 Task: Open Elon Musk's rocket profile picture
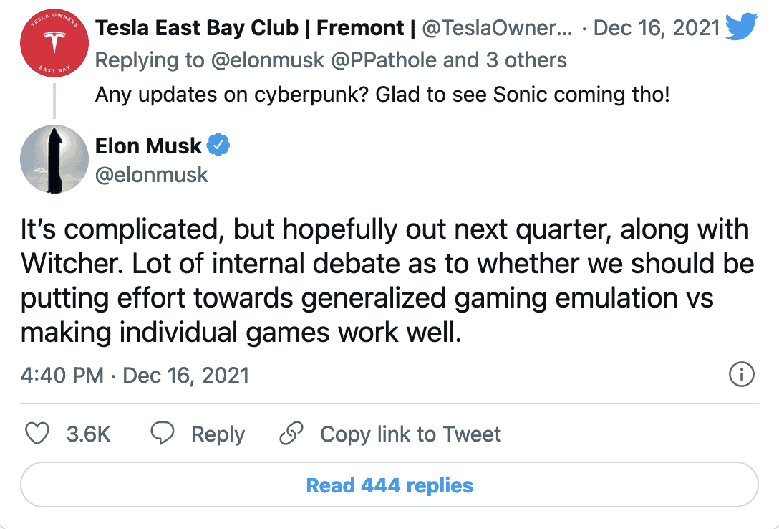coord(49,163)
